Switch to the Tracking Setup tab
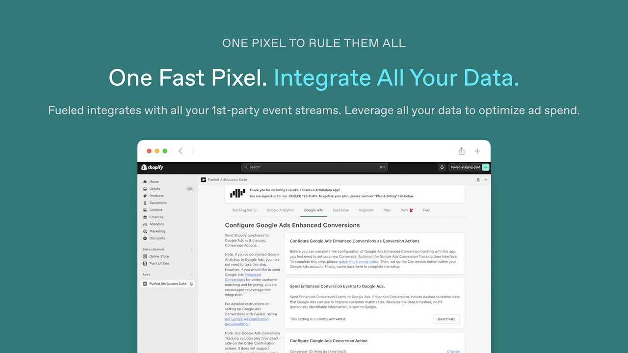 tap(244, 210)
